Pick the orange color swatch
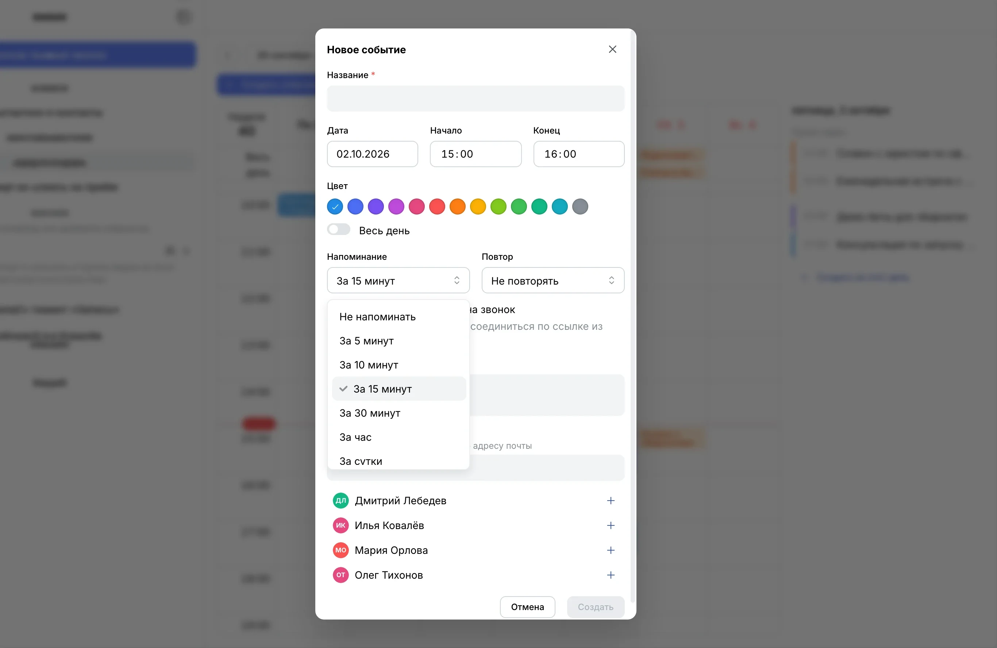997x648 pixels. (x=458, y=207)
